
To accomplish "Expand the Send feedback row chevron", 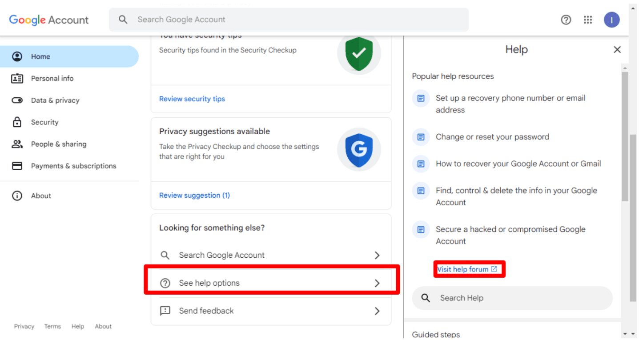I will (x=377, y=311).
